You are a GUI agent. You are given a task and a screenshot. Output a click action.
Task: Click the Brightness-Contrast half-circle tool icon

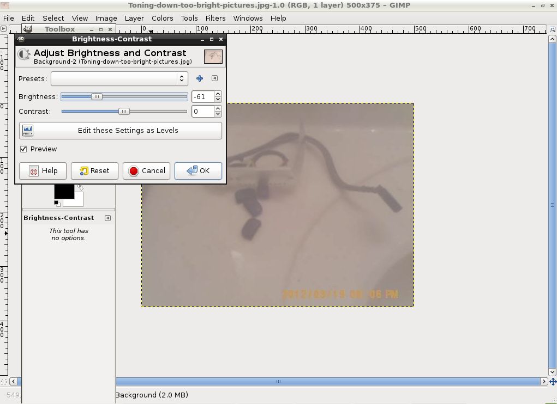tap(24, 54)
